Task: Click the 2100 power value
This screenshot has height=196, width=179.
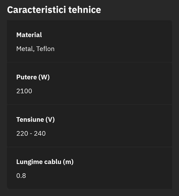Action: [x=24, y=91]
